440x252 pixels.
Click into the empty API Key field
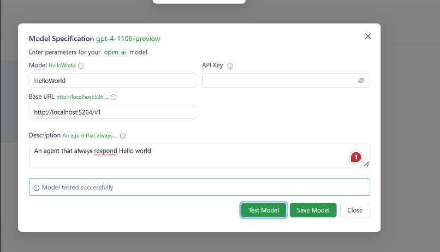point(278,81)
